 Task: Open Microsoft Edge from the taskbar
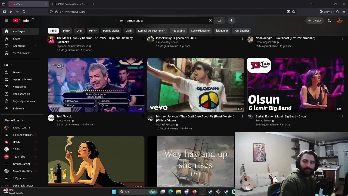tap(170, 192)
